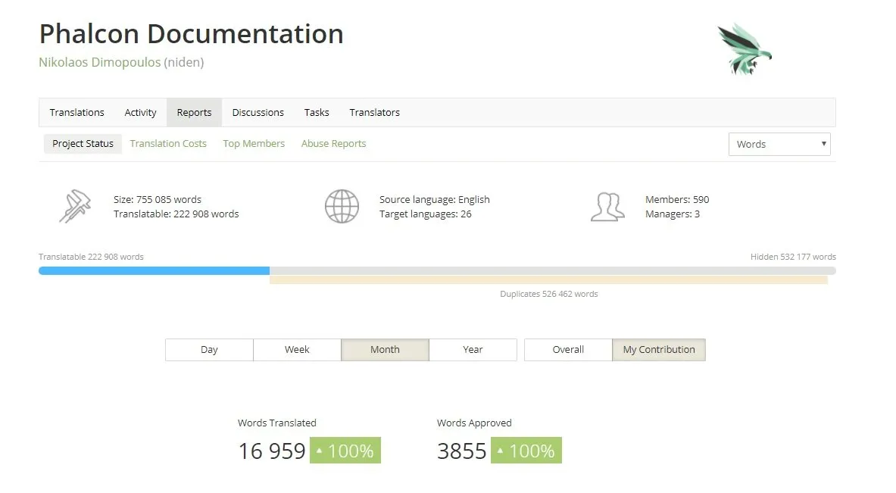The height and width of the screenshot is (493, 896).
Task: Select the Month period button
Action: (386, 350)
